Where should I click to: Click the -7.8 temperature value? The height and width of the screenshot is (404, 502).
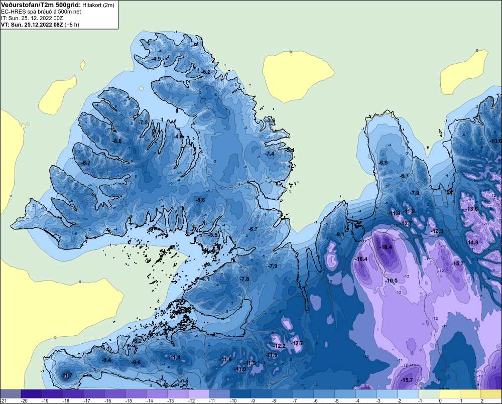(x=244, y=280)
